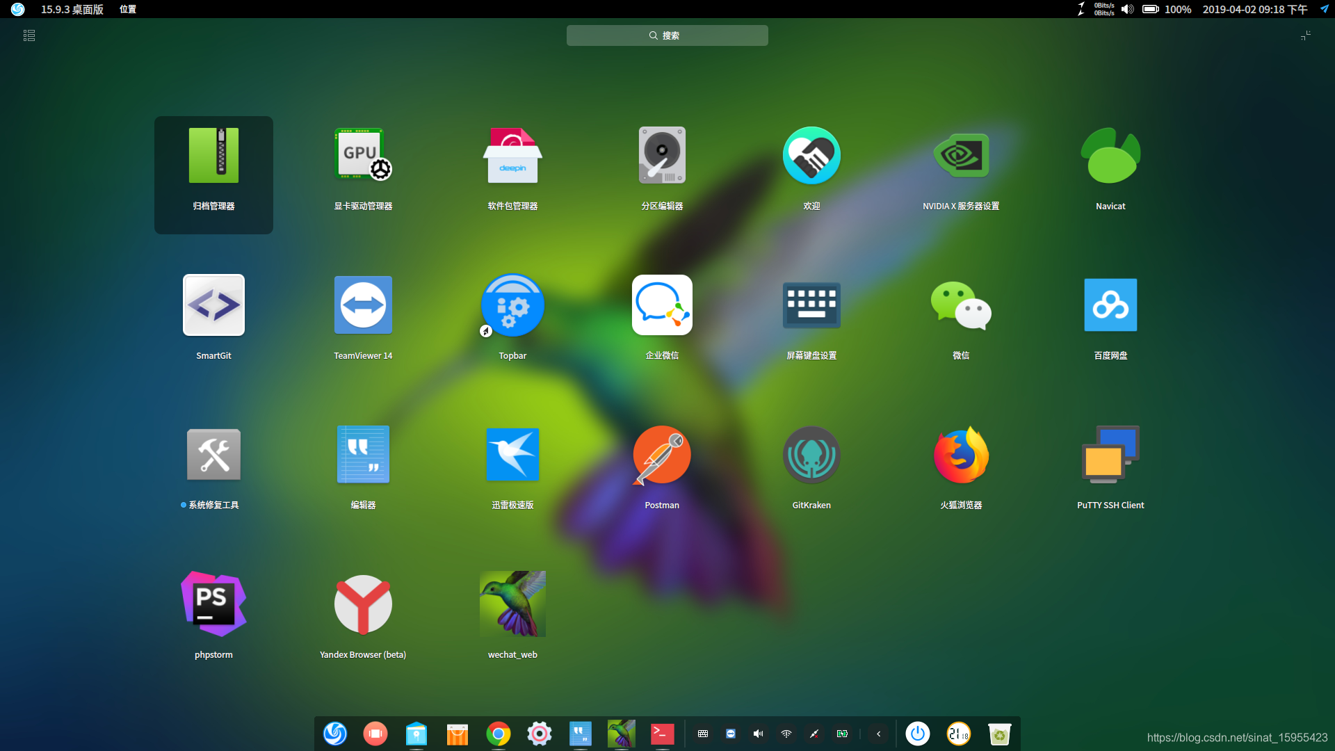Click the deepin logo in top bar
1335x751 pixels.
click(18, 9)
